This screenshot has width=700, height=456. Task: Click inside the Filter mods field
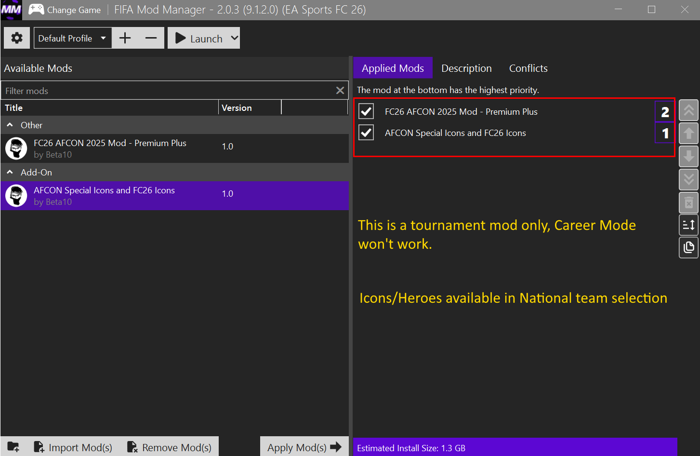(167, 91)
